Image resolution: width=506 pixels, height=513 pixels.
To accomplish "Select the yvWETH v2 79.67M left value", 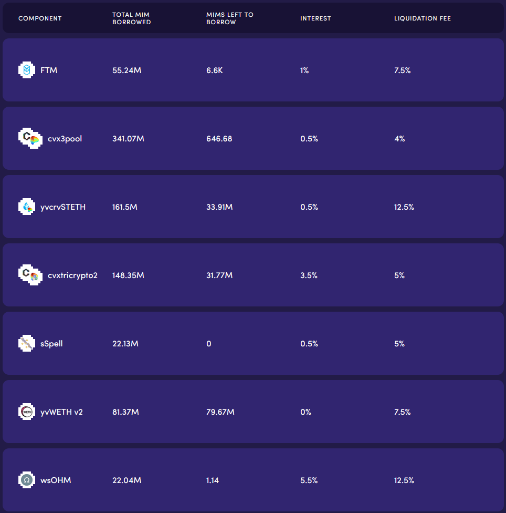I will [220, 412].
